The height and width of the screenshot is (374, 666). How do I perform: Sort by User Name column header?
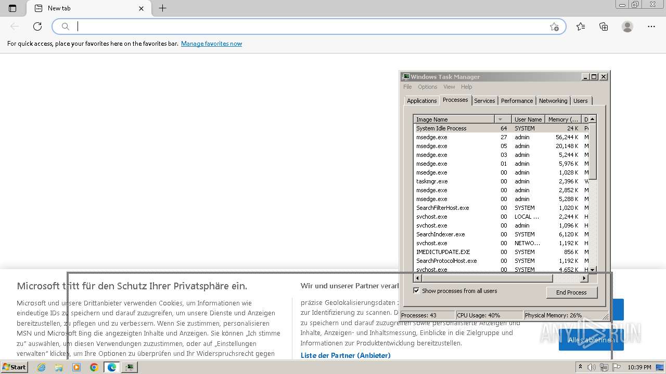pyautogui.click(x=528, y=119)
